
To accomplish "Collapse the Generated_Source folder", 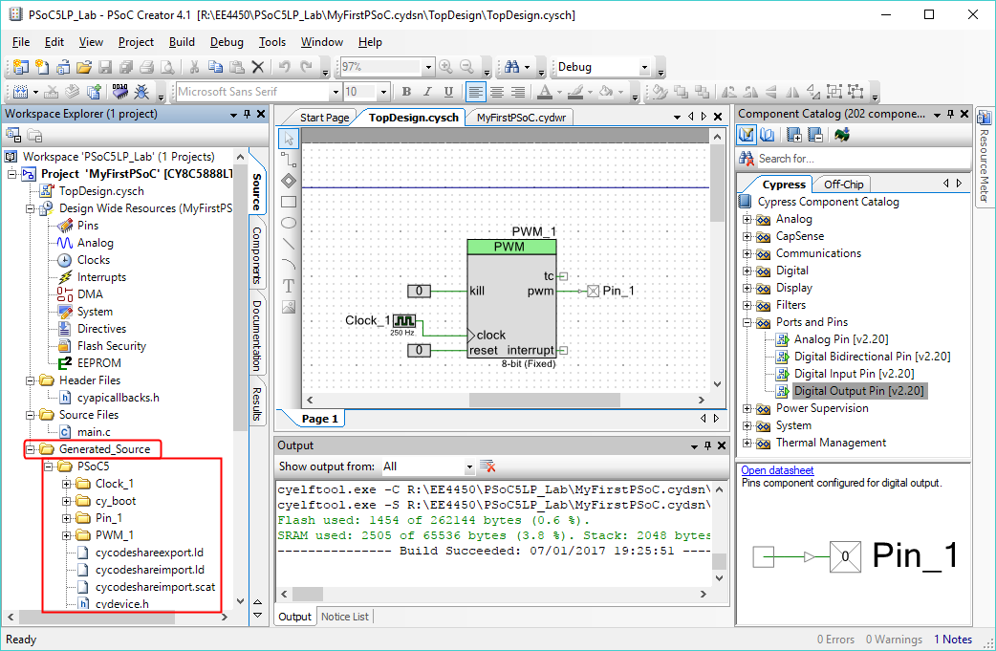I will (32, 449).
